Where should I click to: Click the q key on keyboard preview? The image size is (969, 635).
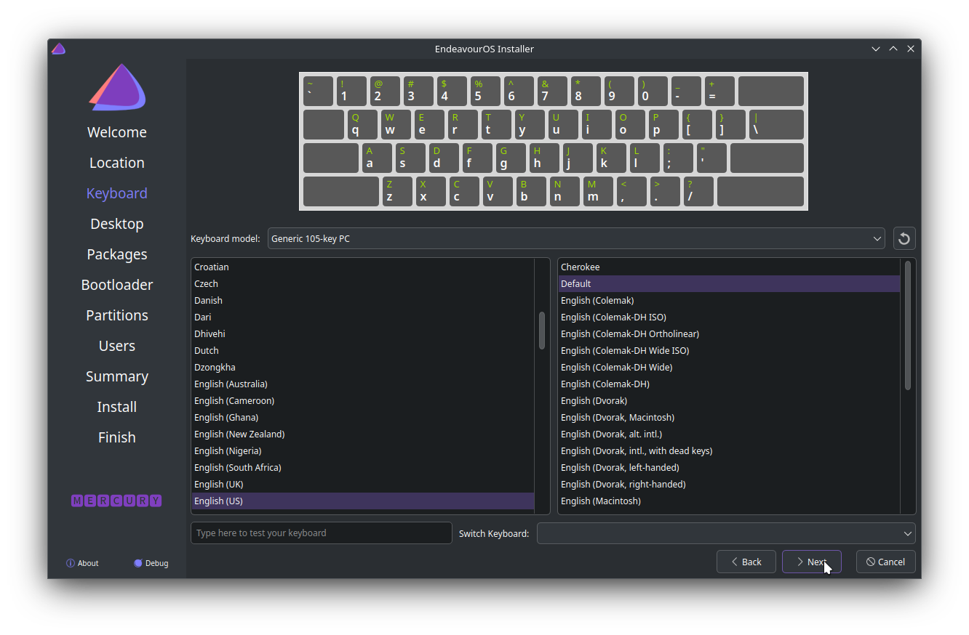[x=362, y=124]
